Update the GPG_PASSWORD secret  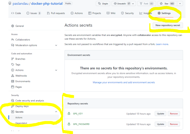[x=160, y=124]
